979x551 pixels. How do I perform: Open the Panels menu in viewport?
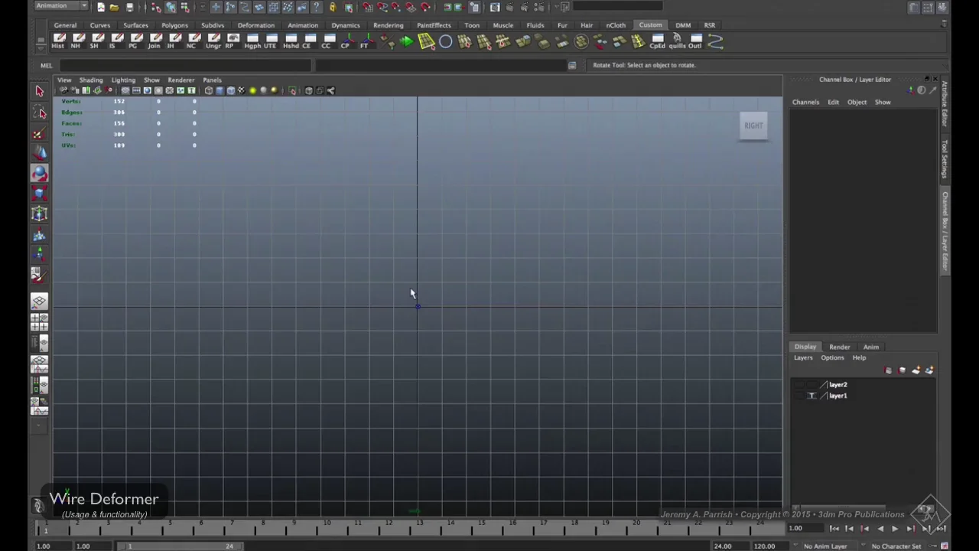click(x=212, y=80)
